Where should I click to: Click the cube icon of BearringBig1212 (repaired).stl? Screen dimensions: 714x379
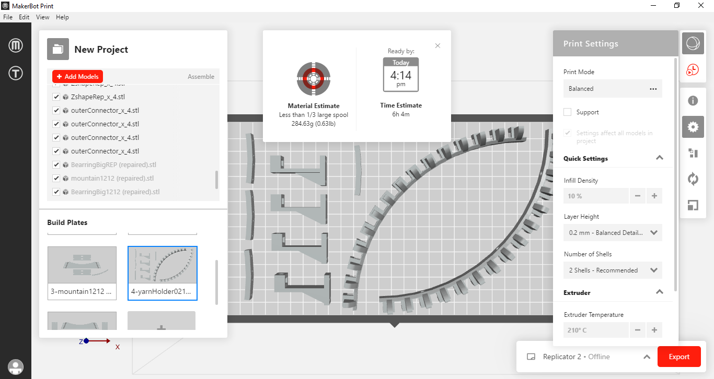[66, 192]
